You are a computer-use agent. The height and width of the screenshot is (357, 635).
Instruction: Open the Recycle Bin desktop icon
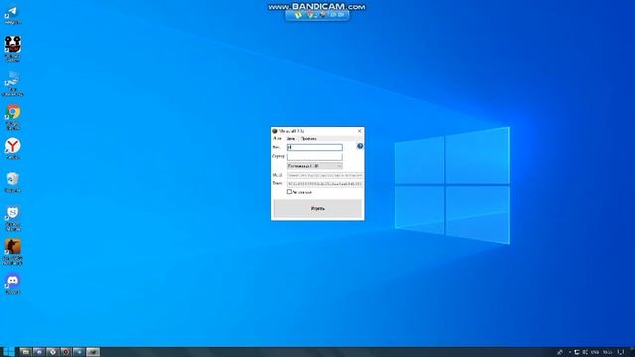pyautogui.click(x=13, y=181)
